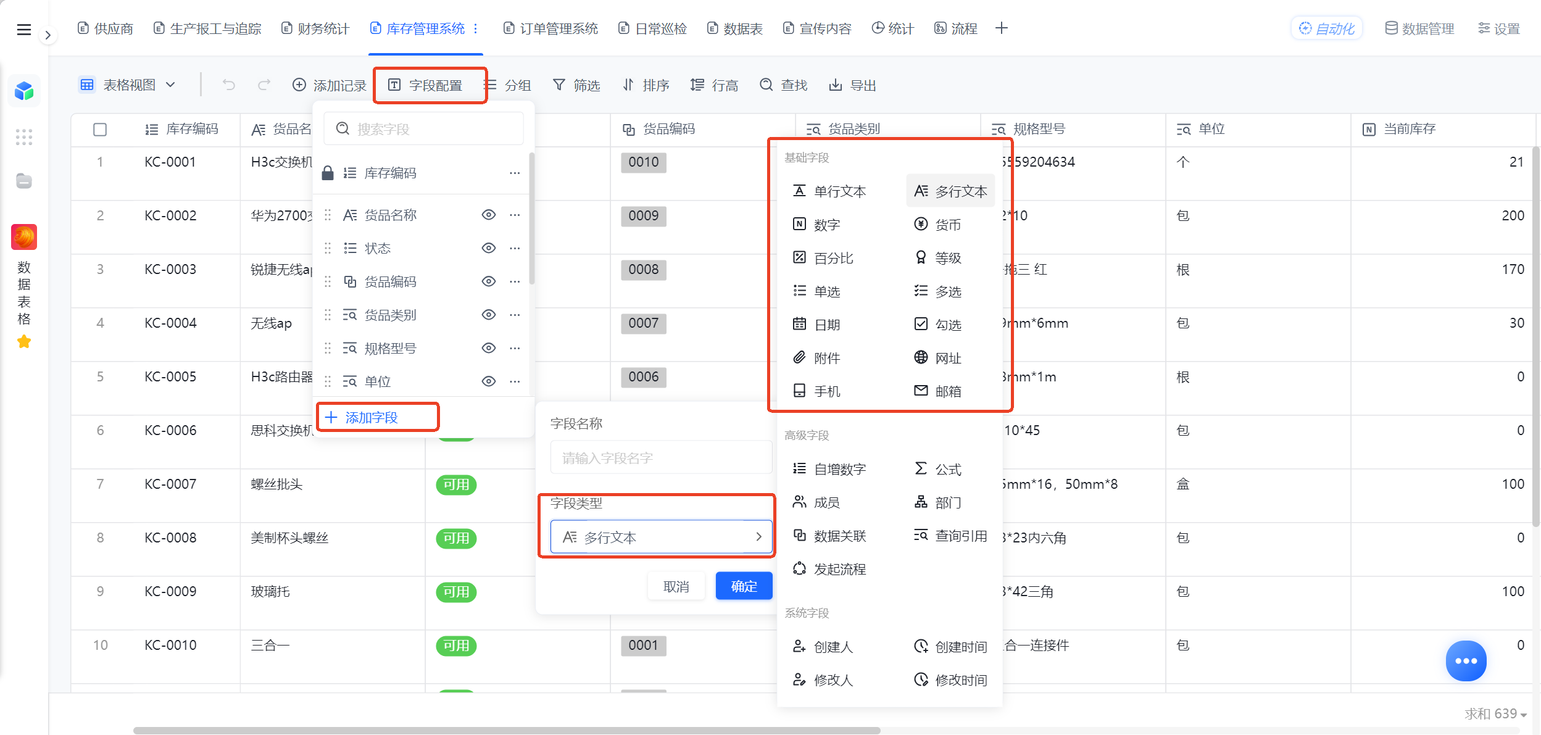Viewport: 1541px width, 735px height.
Task: Click the orange swirl app icon
Action: (x=24, y=237)
